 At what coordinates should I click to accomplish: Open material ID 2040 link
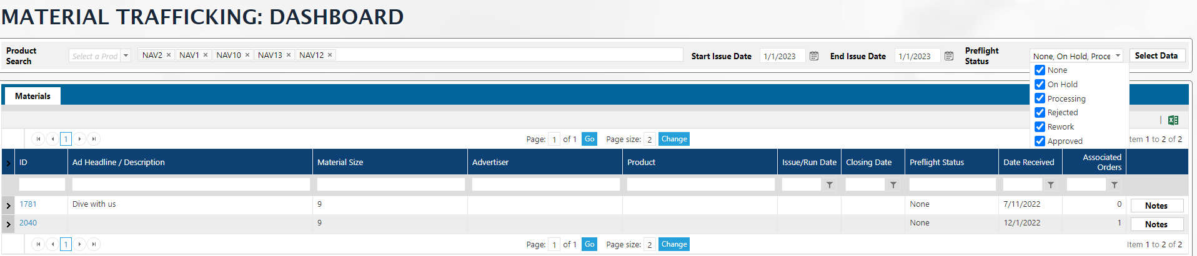28,223
